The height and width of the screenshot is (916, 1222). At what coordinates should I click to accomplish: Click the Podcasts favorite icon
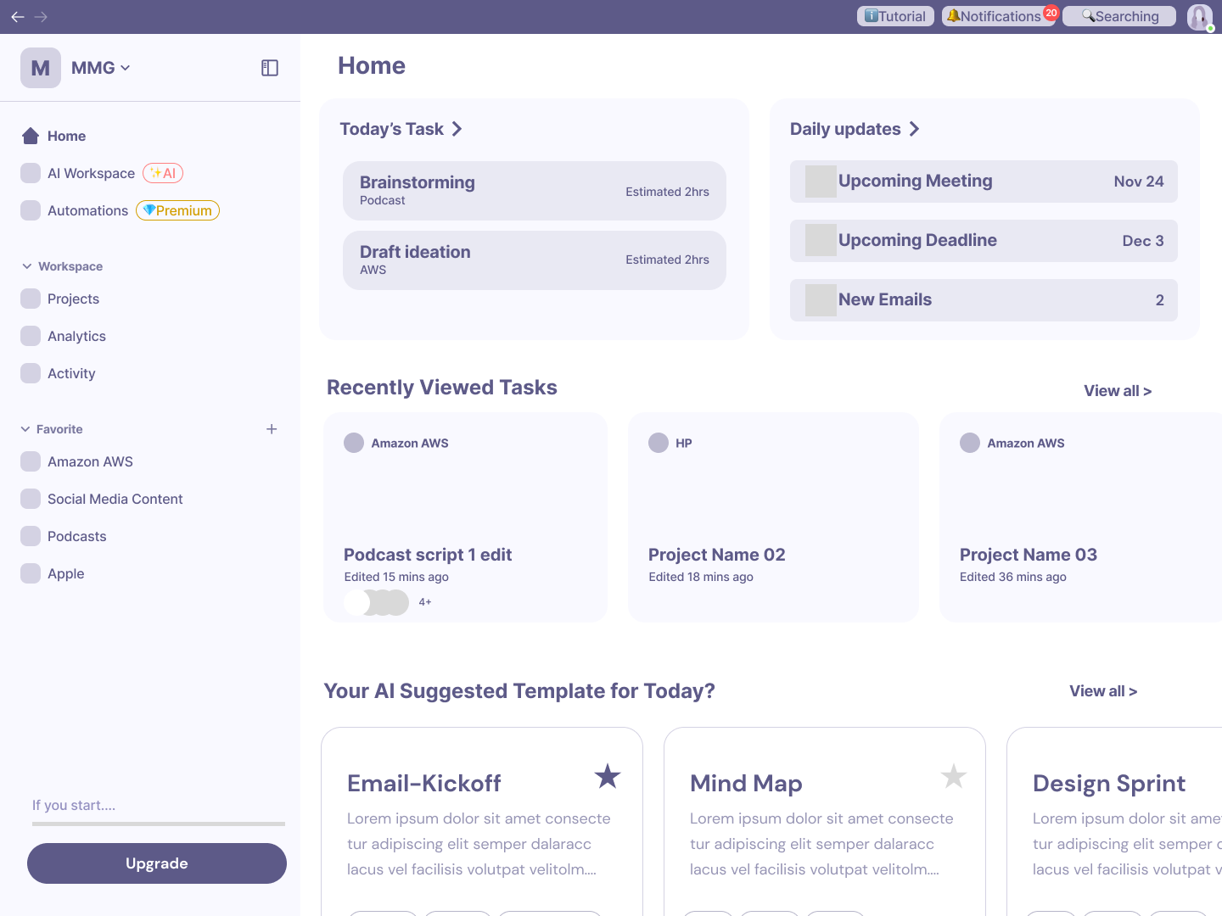tap(31, 536)
